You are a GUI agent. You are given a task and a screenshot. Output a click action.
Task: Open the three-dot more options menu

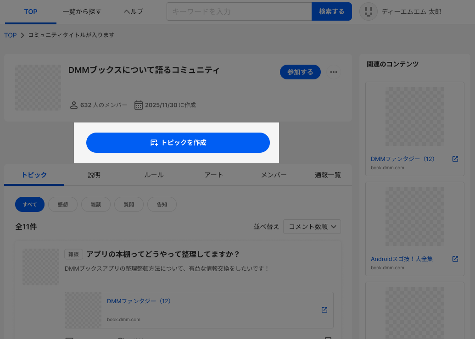coord(334,72)
